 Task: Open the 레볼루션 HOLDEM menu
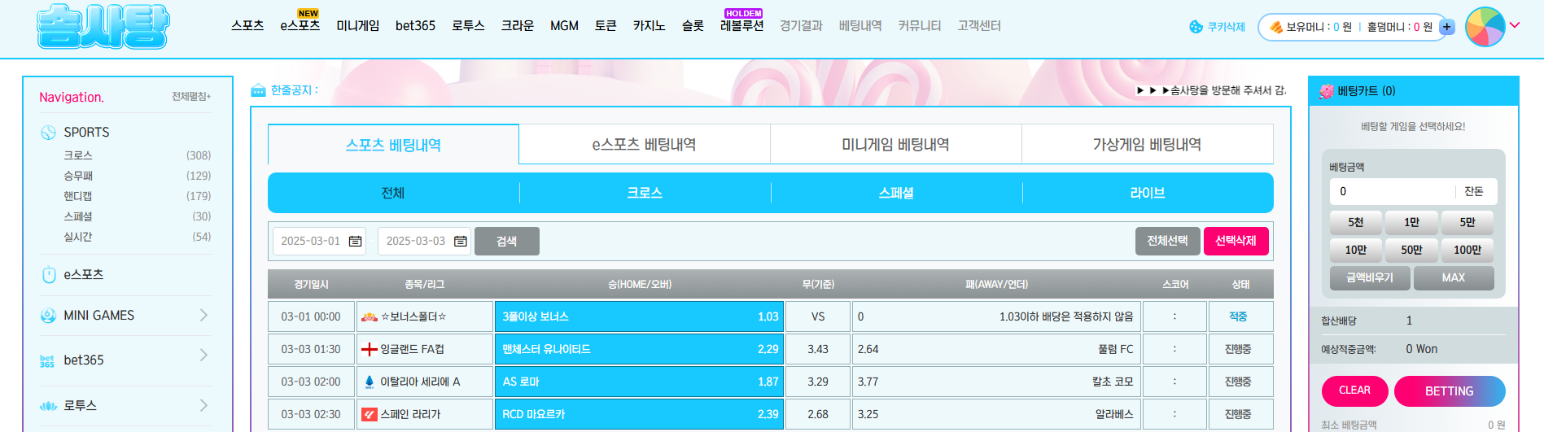(742, 26)
